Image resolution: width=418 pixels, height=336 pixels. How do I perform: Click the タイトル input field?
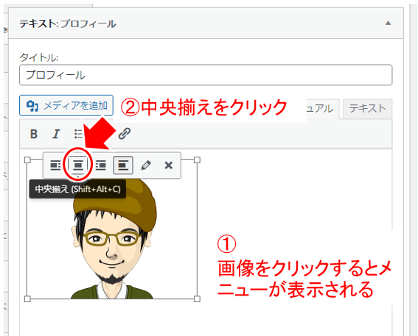click(206, 75)
